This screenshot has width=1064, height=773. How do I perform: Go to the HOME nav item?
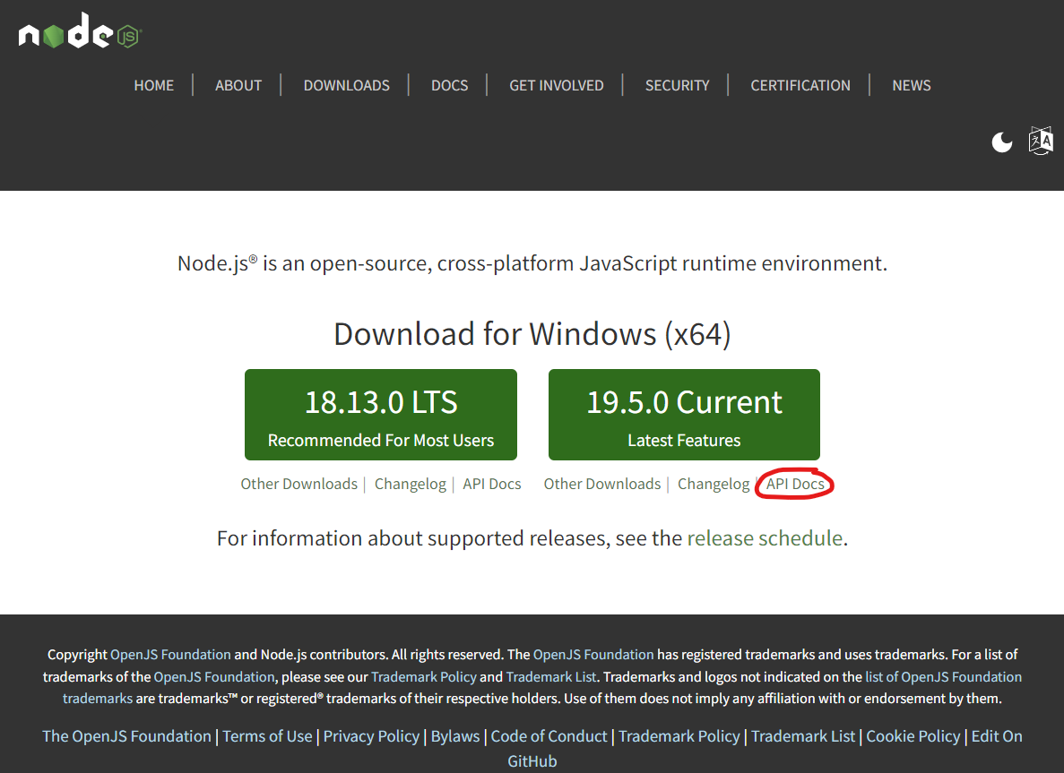pos(154,85)
